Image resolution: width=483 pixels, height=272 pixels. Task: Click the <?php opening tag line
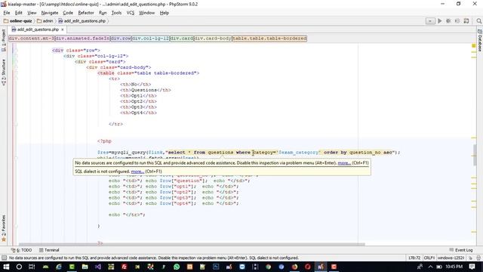click(x=104, y=141)
